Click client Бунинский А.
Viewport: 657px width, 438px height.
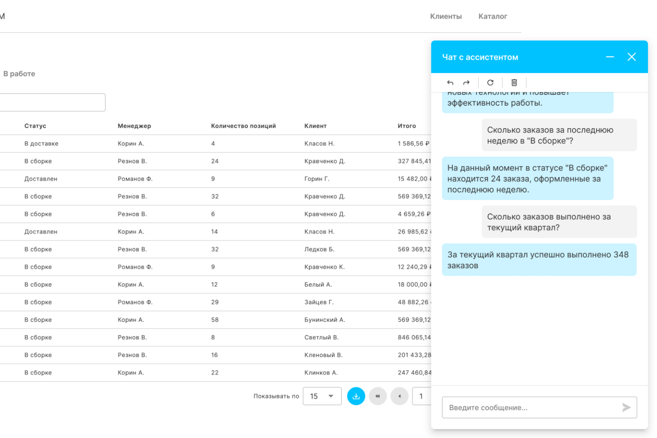(325, 320)
